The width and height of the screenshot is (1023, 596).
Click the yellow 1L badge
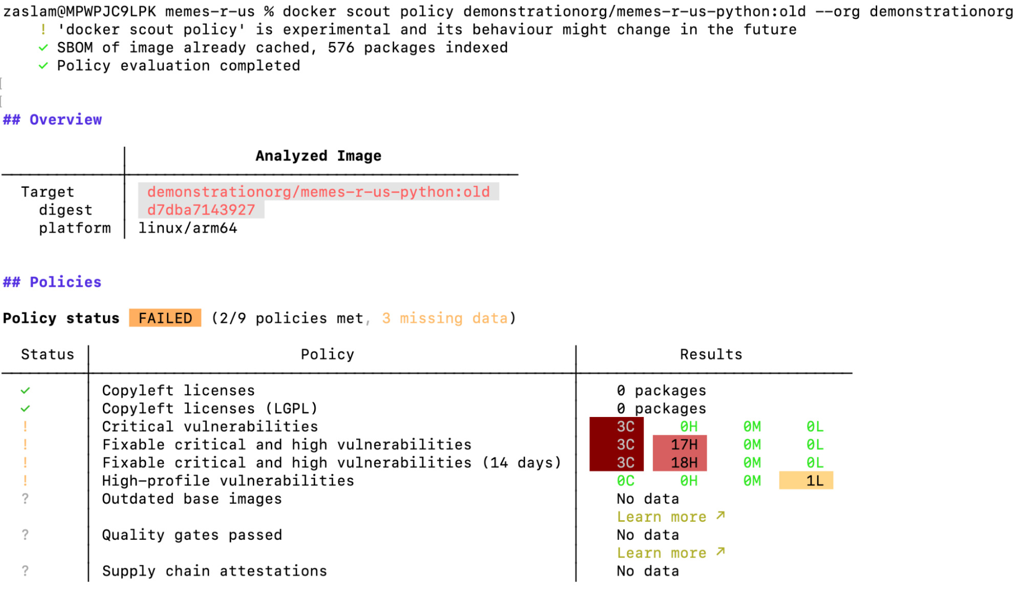pyautogui.click(x=806, y=481)
